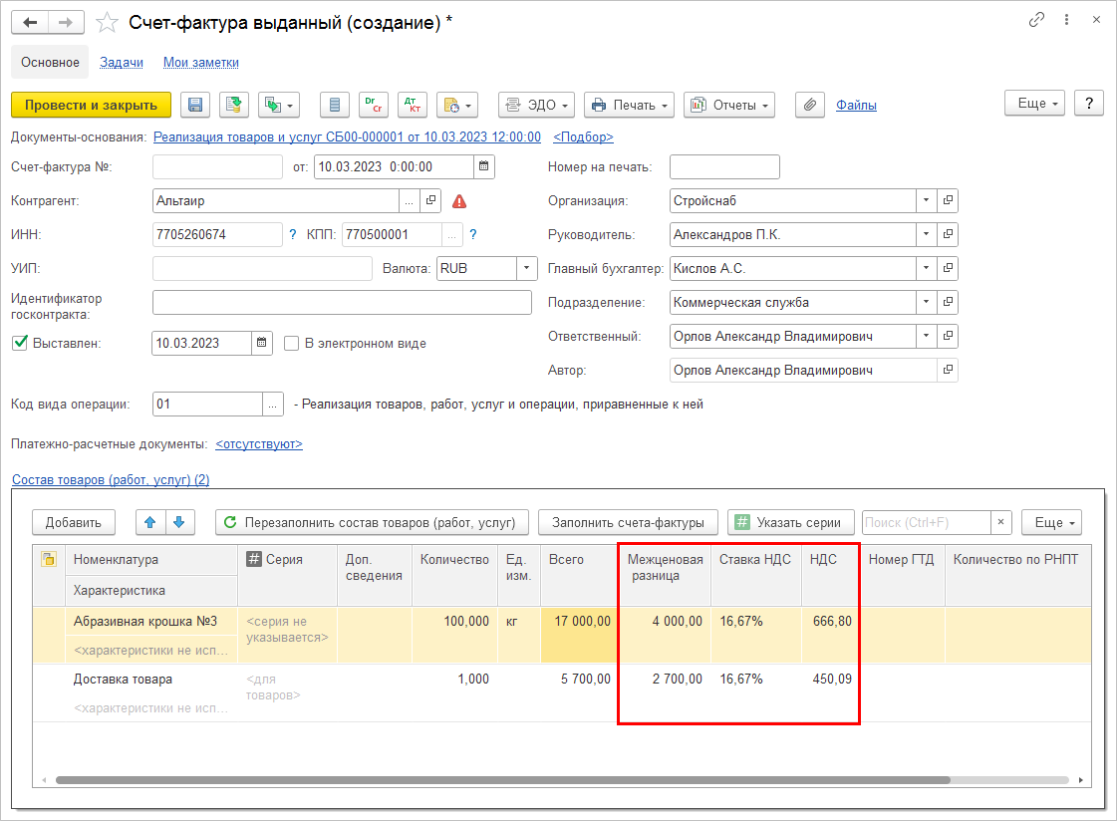Uncheck the Выставлен checkbox

pos(19,343)
